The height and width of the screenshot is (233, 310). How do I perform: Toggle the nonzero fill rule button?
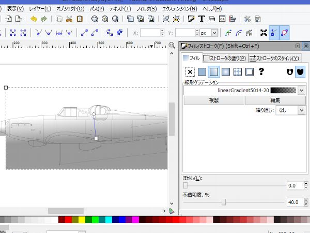point(299,72)
